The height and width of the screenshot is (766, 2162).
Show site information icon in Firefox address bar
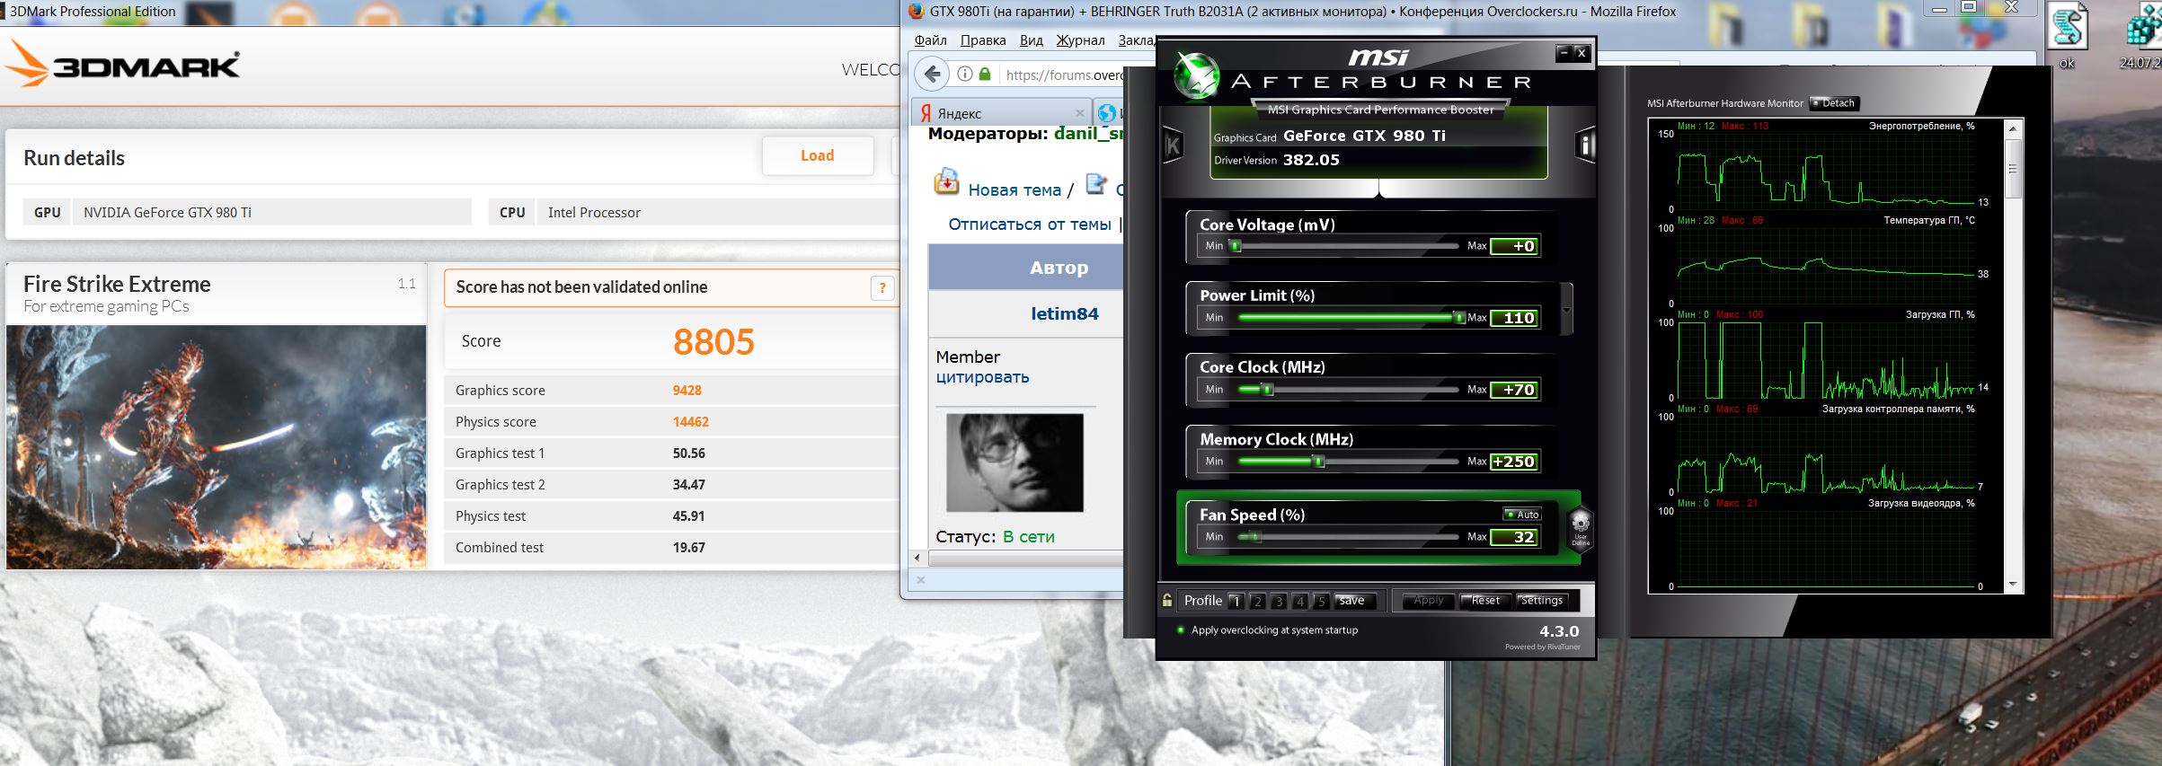[x=964, y=75]
